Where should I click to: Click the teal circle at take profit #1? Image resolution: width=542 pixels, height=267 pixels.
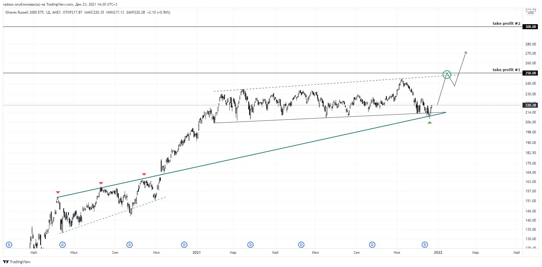447,74
